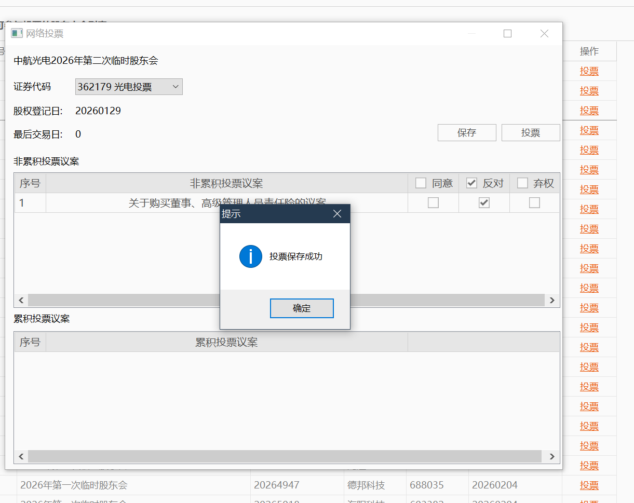
Task: Check 同意 for proposal row 1
Action: [x=433, y=203]
